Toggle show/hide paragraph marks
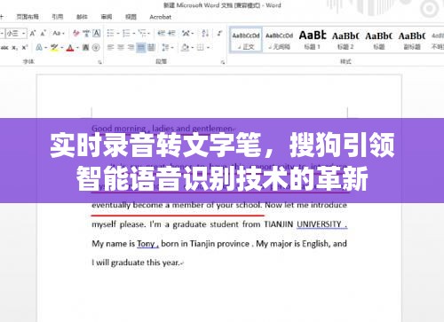 pyautogui.click(x=219, y=33)
